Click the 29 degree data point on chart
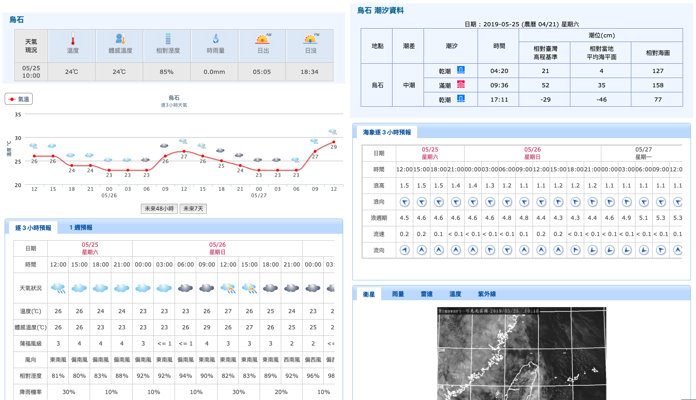696x400 pixels. [x=333, y=142]
